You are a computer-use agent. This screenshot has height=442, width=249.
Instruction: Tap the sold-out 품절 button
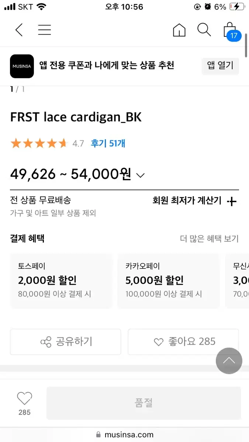pos(143,403)
